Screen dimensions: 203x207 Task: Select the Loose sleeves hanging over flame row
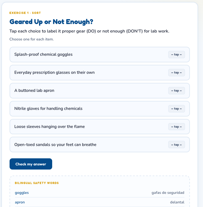(99, 127)
